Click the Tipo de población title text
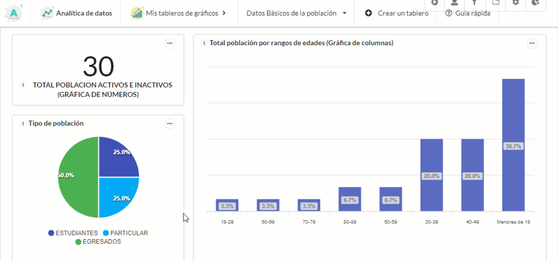This screenshot has width=558, height=261. 56,123
